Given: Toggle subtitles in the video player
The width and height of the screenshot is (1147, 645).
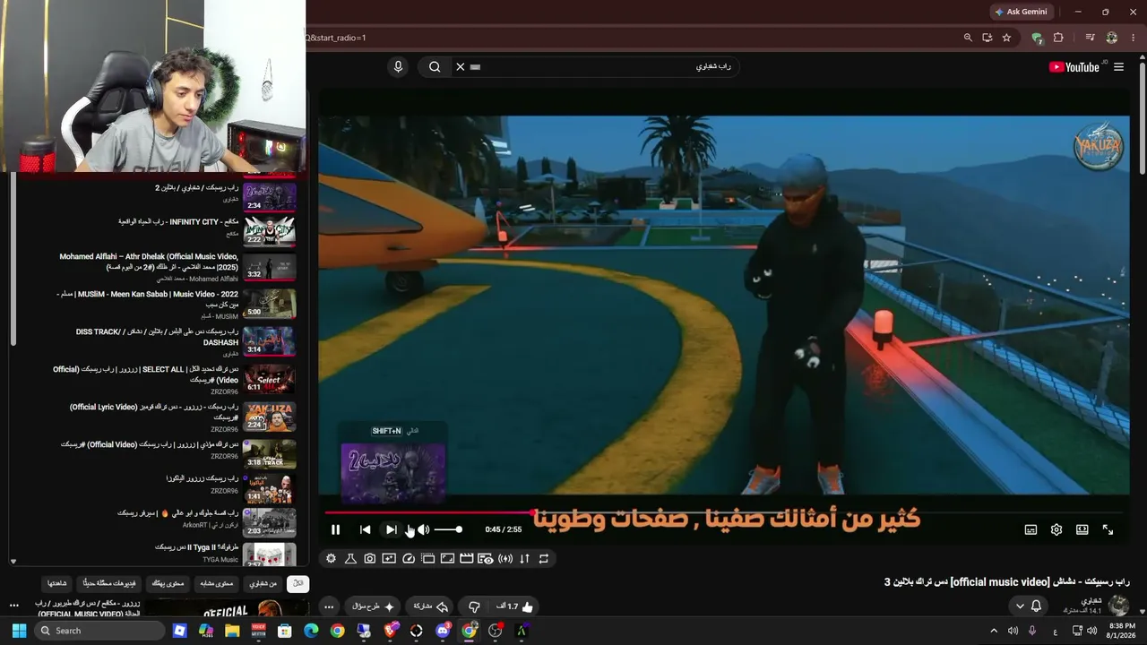Looking at the screenshot, I should point(1031,529).
